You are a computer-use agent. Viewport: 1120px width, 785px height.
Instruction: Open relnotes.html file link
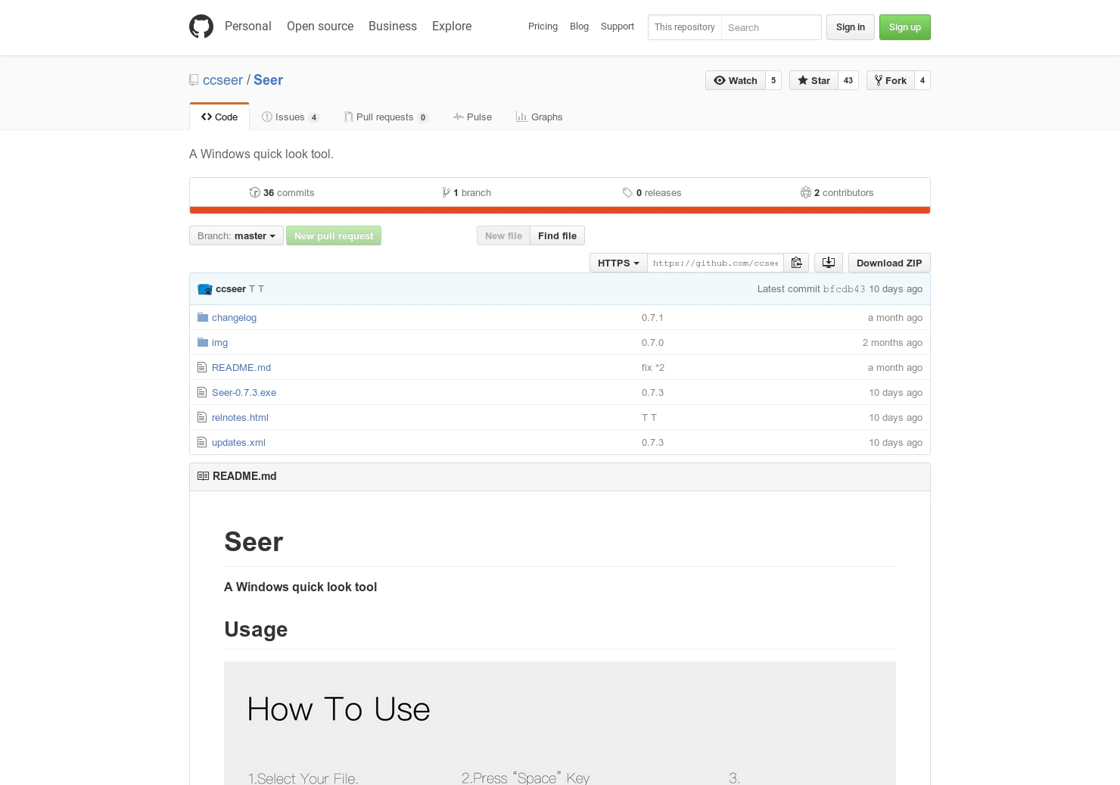point(240,417)
